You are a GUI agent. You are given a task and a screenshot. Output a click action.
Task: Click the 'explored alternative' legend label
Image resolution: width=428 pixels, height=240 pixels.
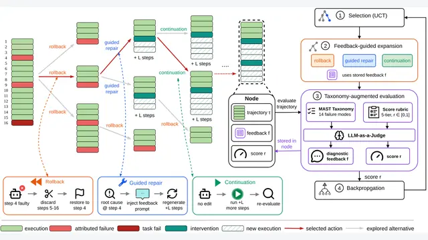point(391,229)
